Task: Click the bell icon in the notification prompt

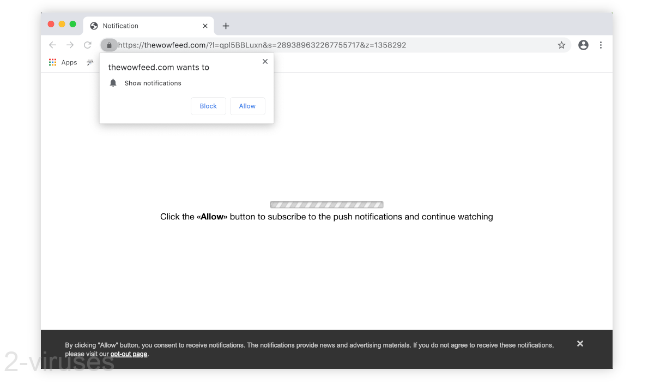Action: coord(113,82)
